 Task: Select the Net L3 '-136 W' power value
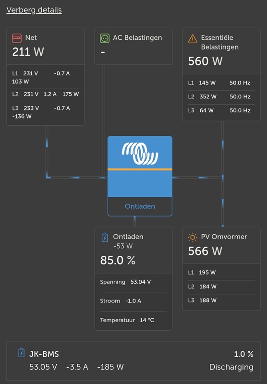(22, 116)
